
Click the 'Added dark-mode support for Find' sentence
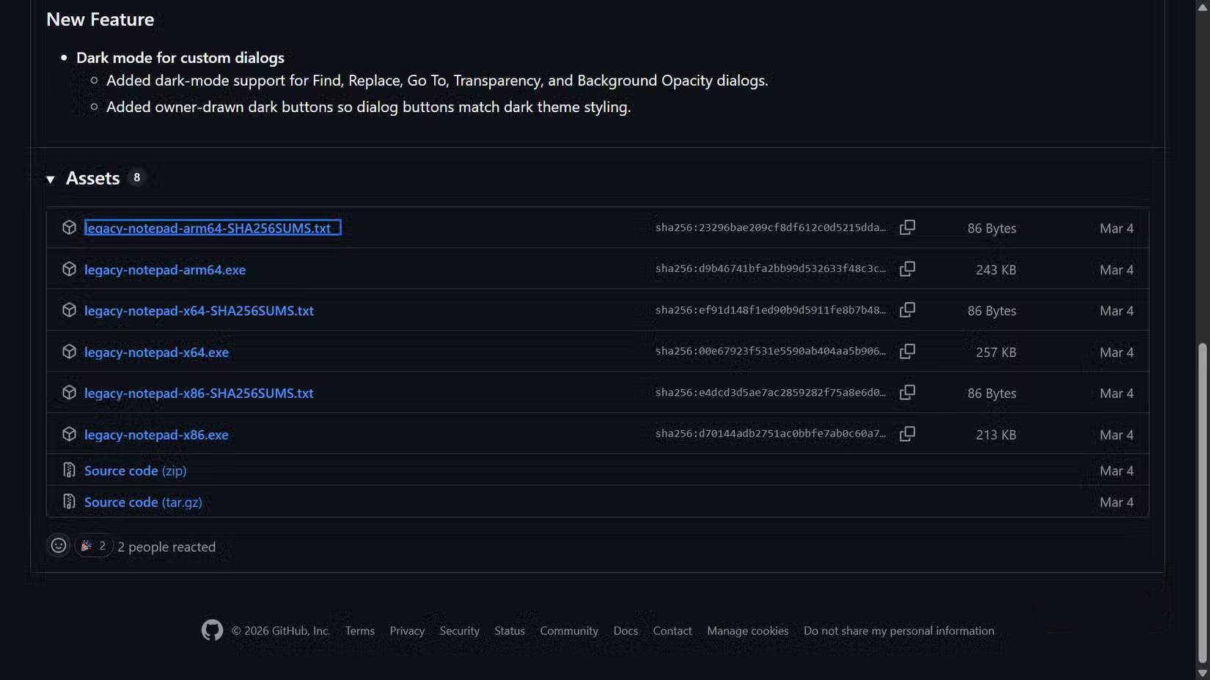click(437, 81)
